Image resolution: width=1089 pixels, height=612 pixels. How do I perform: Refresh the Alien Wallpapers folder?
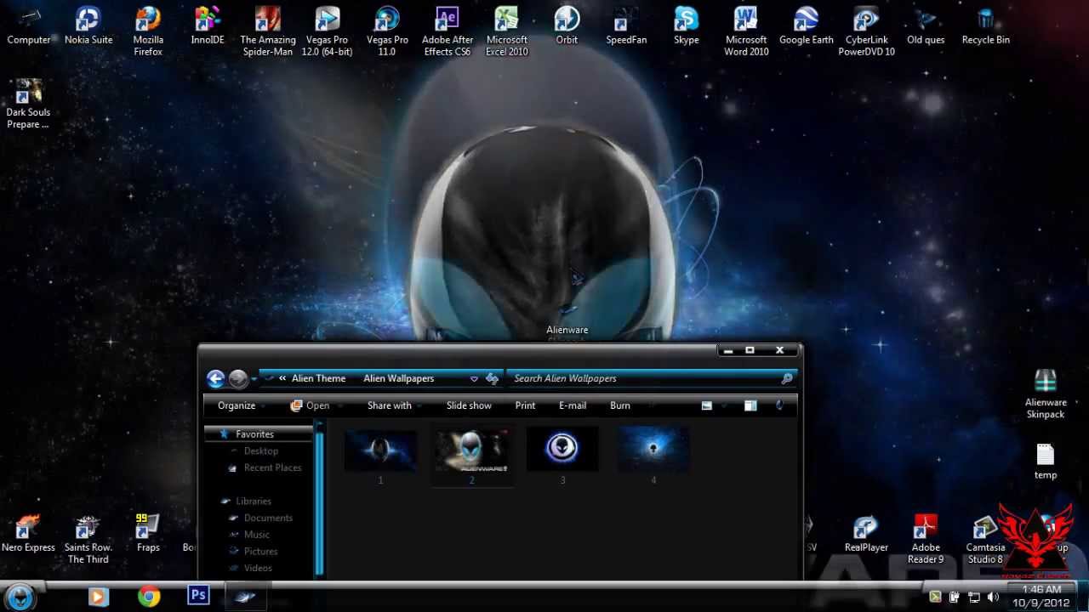492,379
